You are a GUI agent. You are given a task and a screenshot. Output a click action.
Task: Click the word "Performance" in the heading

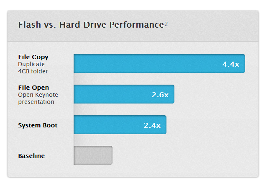tap(136, 24)
